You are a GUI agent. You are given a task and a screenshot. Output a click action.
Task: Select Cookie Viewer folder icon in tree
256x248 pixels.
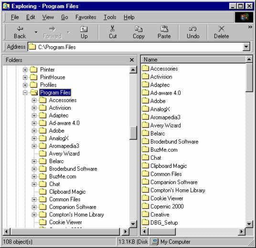tap(43, 222)
